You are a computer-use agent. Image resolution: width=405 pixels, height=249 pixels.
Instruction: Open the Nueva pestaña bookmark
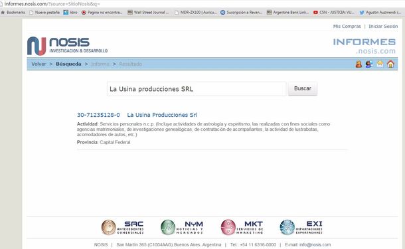[x=44, y=12]
